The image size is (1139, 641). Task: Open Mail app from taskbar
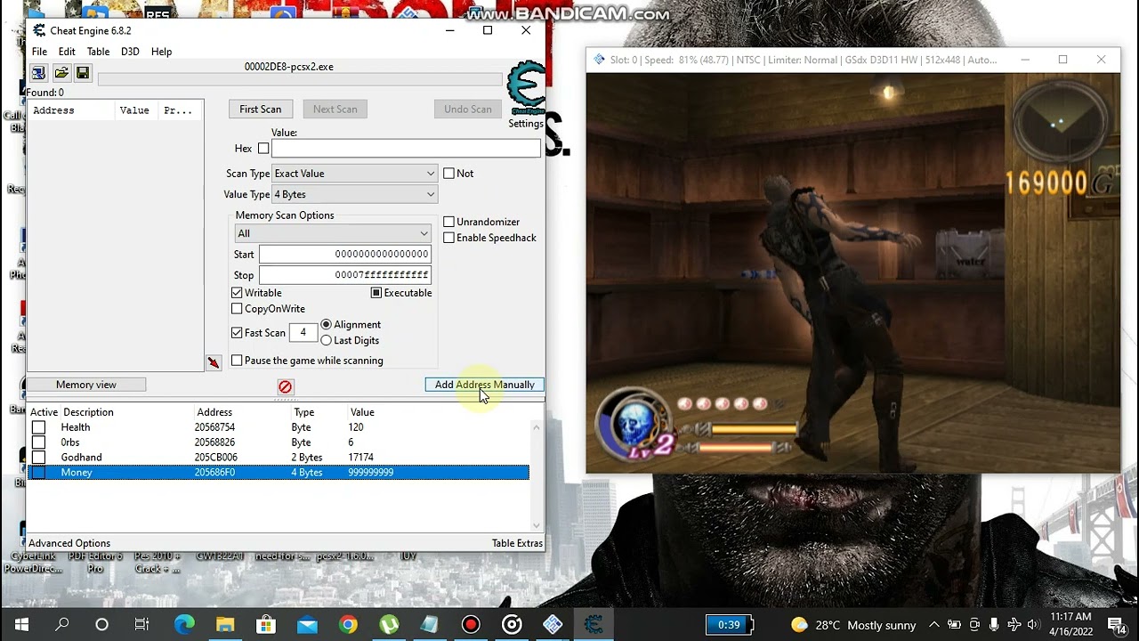pyautogui.click(x=307, y=624)
